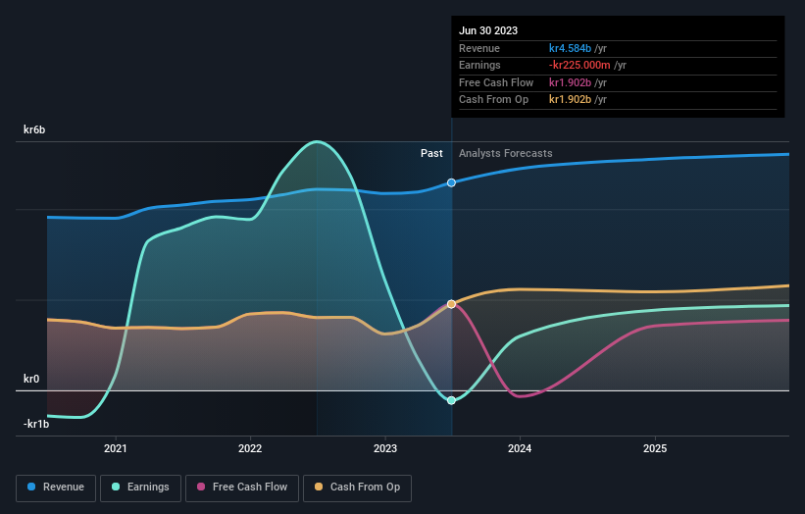
Task: Click the orange Cash From Op legend dot
Action: click(319, 487)
